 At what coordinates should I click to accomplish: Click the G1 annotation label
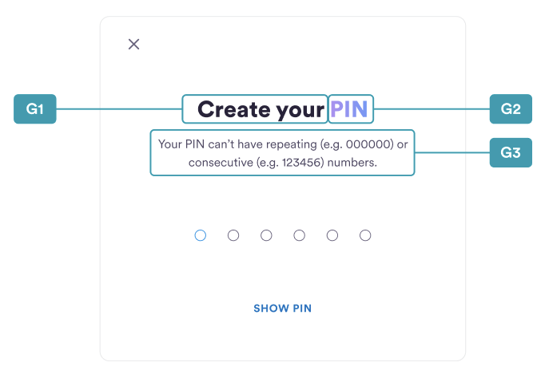click(34, 109)
